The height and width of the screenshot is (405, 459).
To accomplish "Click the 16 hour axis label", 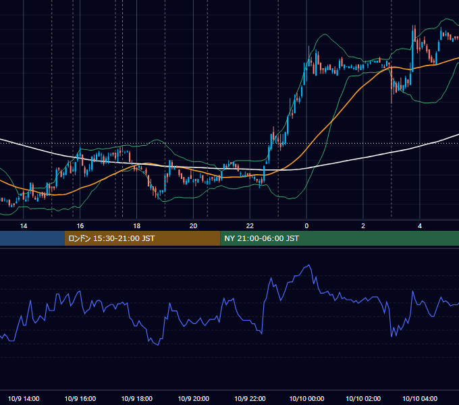I will point(80,226).
